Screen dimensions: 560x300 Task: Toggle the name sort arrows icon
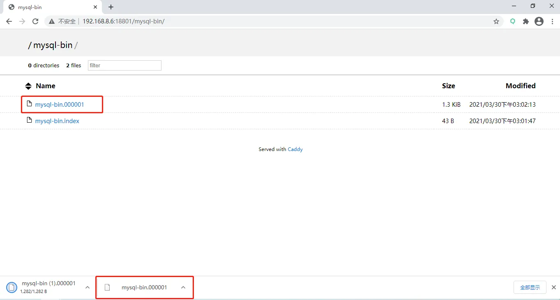click(28, 86)
